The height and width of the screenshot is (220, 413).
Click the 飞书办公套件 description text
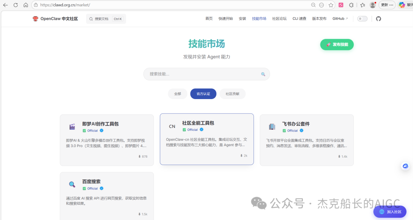click(x=307, y=143)
